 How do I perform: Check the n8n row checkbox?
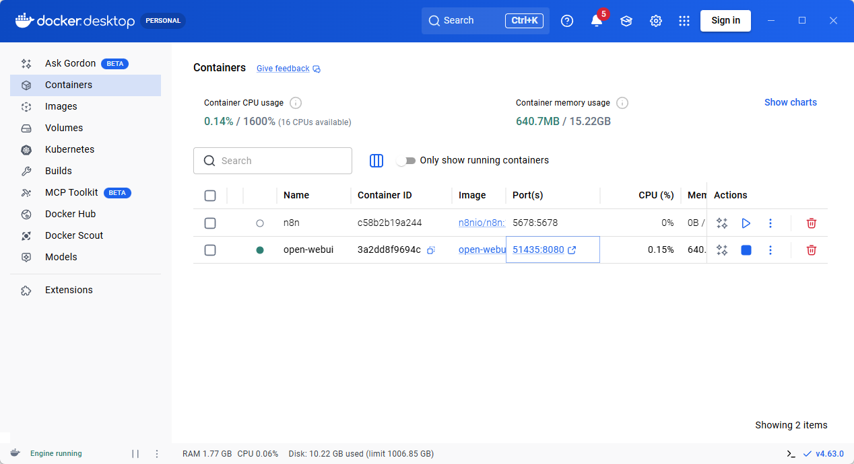tap(210, 223)
